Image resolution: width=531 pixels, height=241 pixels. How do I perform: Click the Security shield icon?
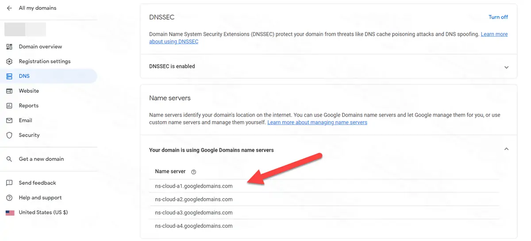[x=9, y=135]
